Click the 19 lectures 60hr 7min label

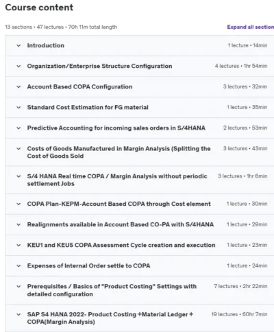pos(239,314)
